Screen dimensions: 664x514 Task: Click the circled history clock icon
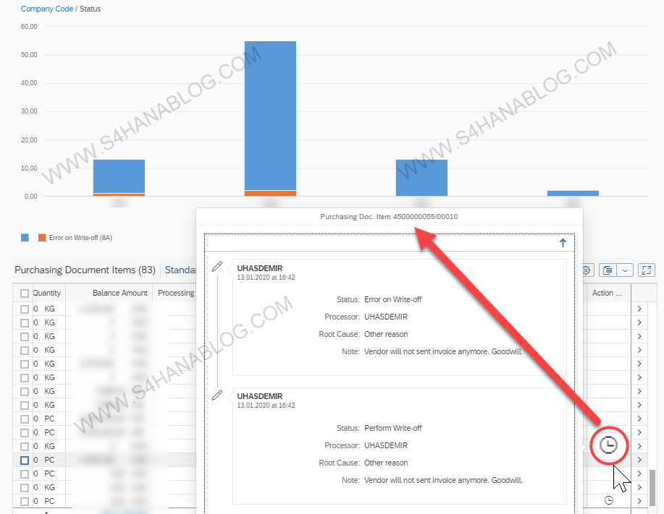[609, 445]
